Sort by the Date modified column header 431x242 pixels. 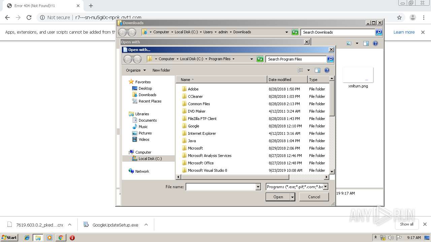point(287,80)
